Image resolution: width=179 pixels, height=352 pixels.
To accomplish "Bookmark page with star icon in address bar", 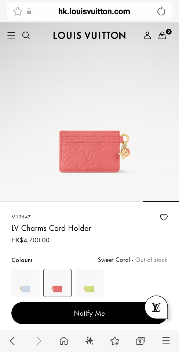I will click(x=18, y=11).
